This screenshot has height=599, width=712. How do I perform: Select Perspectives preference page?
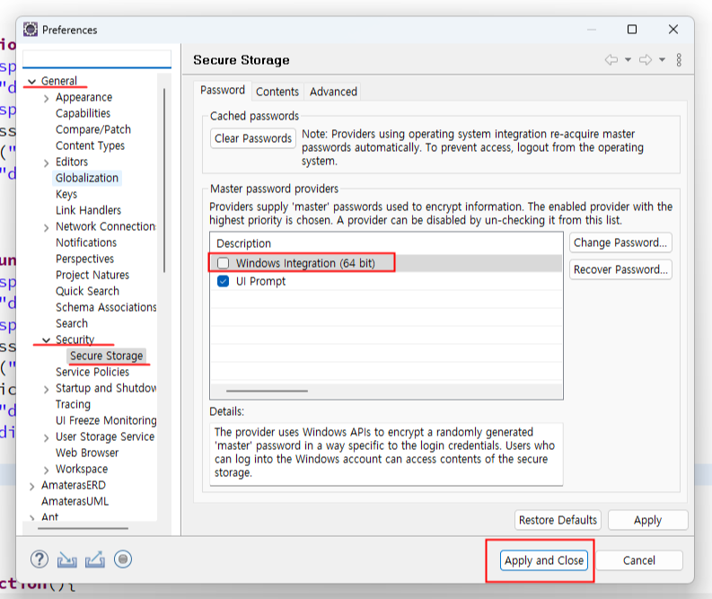84,259
